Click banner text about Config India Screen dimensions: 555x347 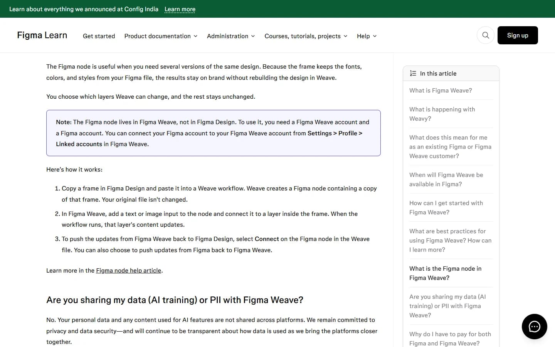point(84,9)
